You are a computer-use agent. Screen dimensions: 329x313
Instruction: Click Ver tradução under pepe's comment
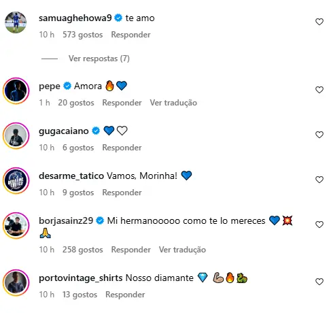click(173, 103)
